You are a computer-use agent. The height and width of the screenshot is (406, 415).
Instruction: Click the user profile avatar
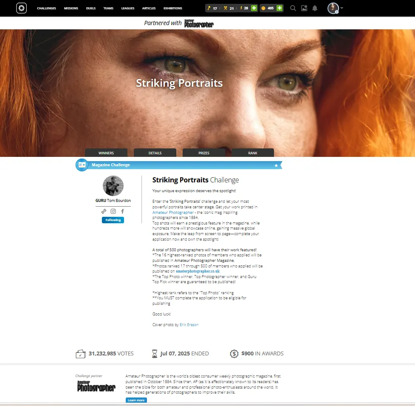[333, 8]
